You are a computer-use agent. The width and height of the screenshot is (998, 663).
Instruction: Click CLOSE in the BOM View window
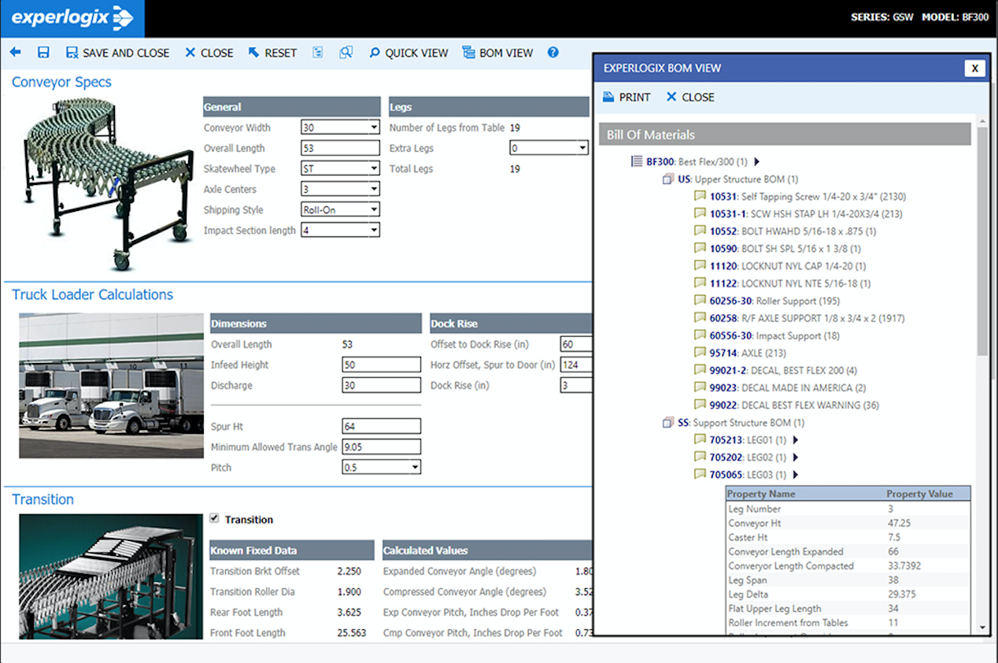coord(689,97)
